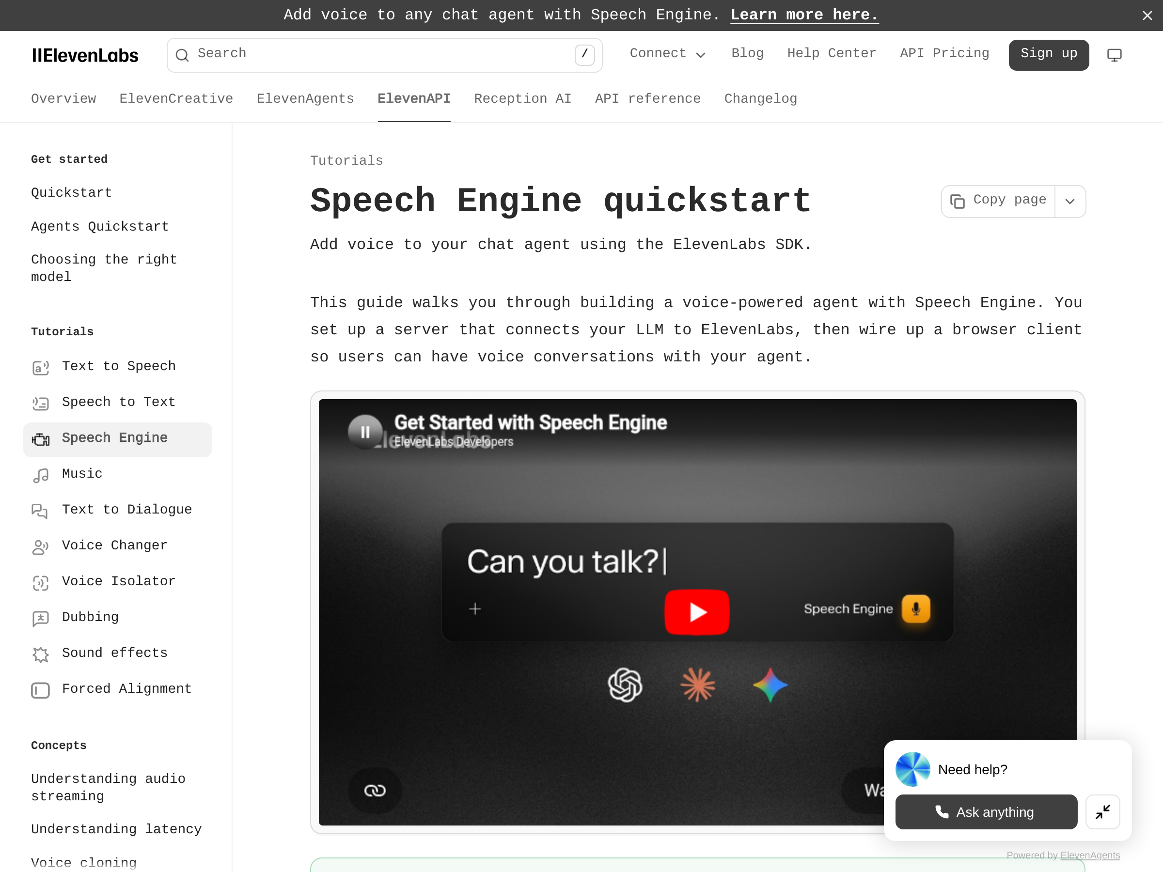The height and width of the screenshot is (872, 1163).
Task: Click the Text to Dialogue icon
Action: tap(40, 511)
